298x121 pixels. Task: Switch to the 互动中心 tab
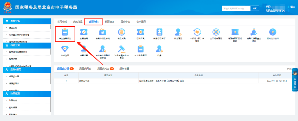coord(126,22)
